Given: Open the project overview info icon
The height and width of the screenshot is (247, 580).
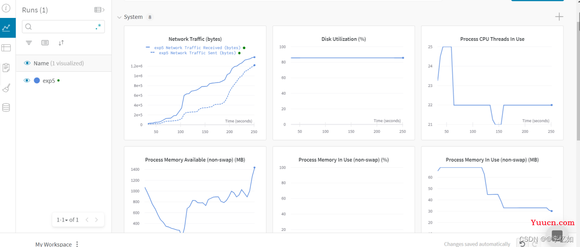Looking at the screenshot, I should click(x=6, y=8).
